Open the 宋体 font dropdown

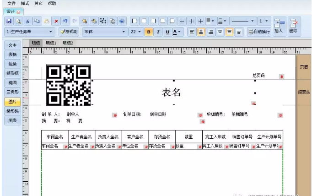click(124, 32)
